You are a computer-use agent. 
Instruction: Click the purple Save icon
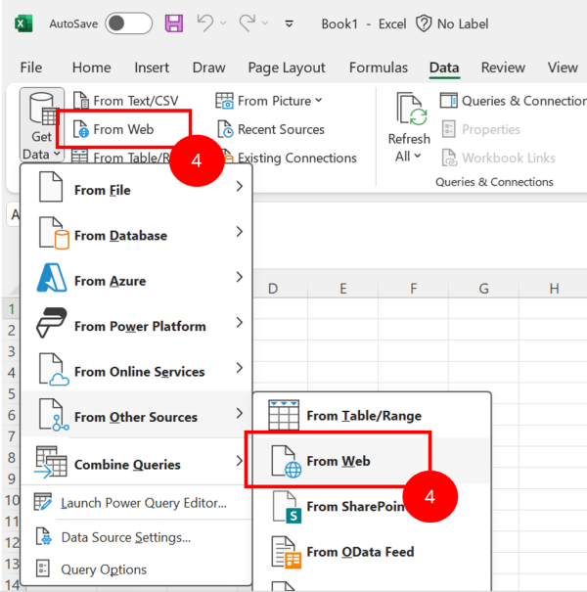tap(174, 23)
